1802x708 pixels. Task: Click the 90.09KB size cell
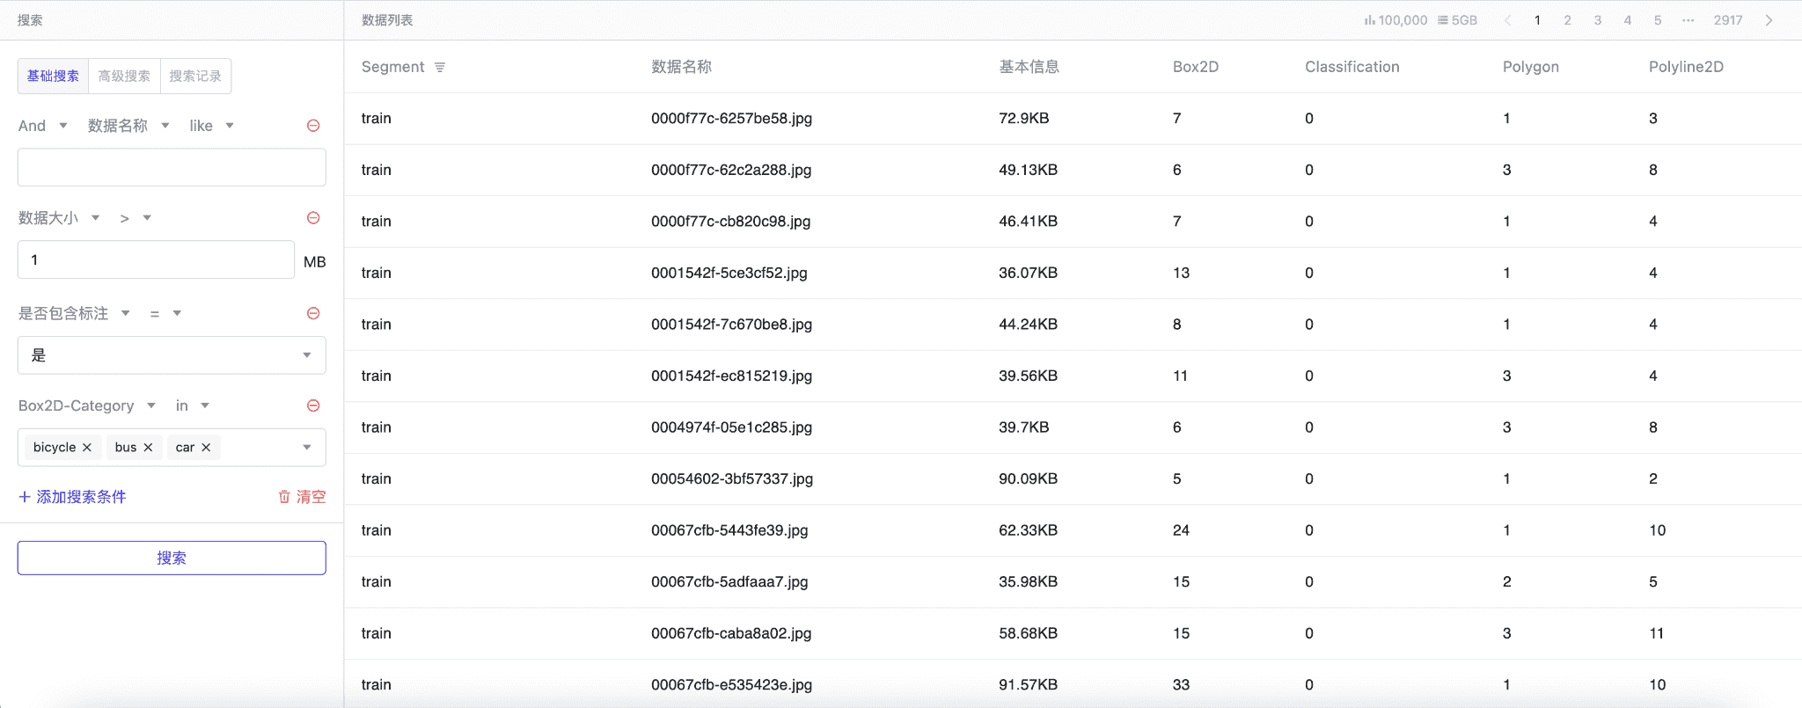pos(1028,478)
